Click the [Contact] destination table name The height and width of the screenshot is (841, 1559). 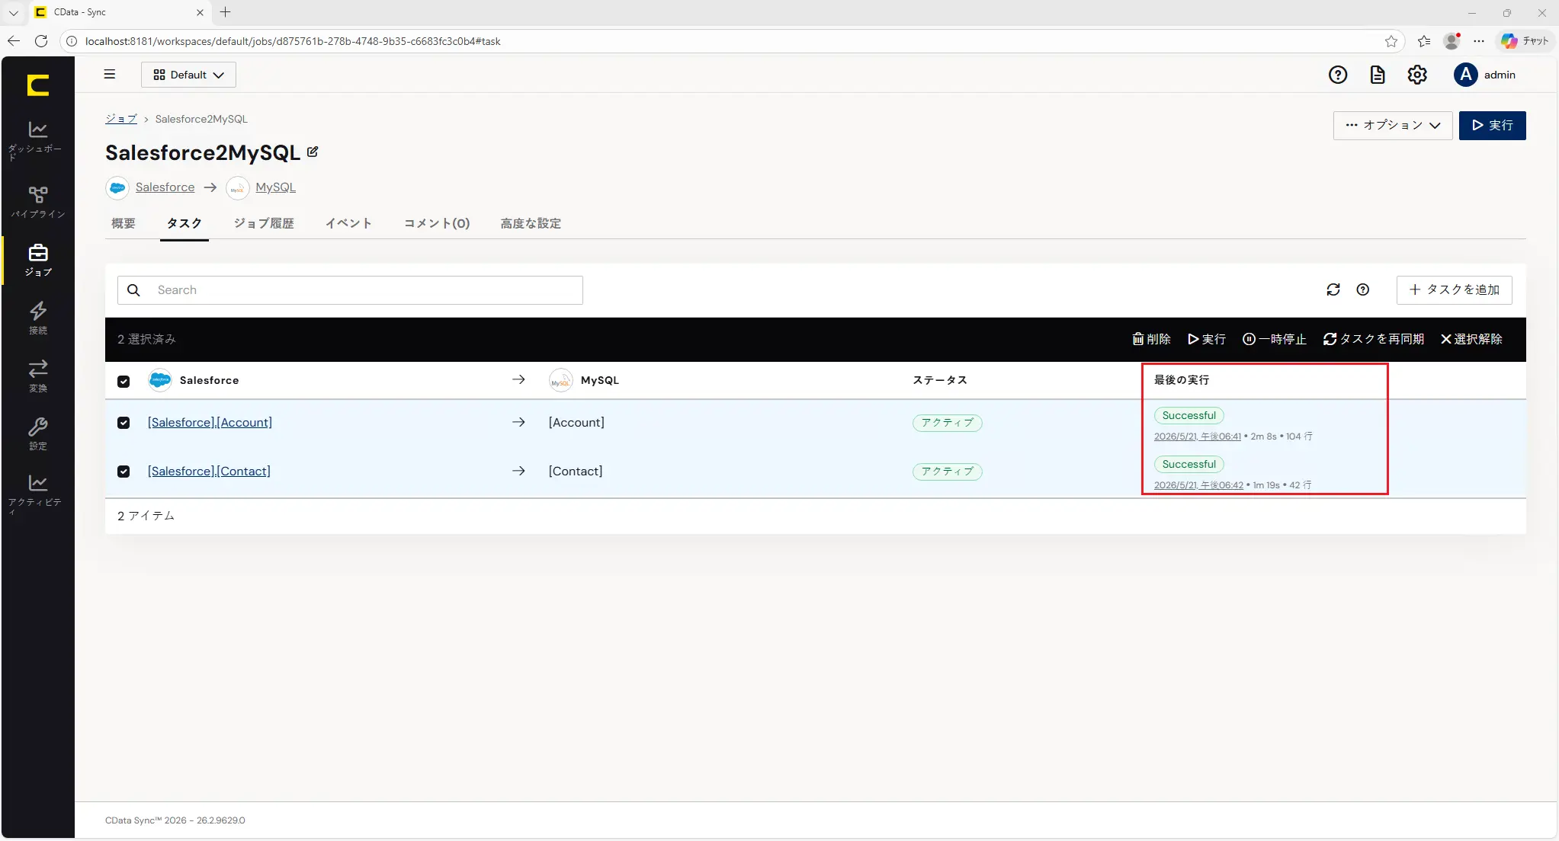click(x=576, y=472)
